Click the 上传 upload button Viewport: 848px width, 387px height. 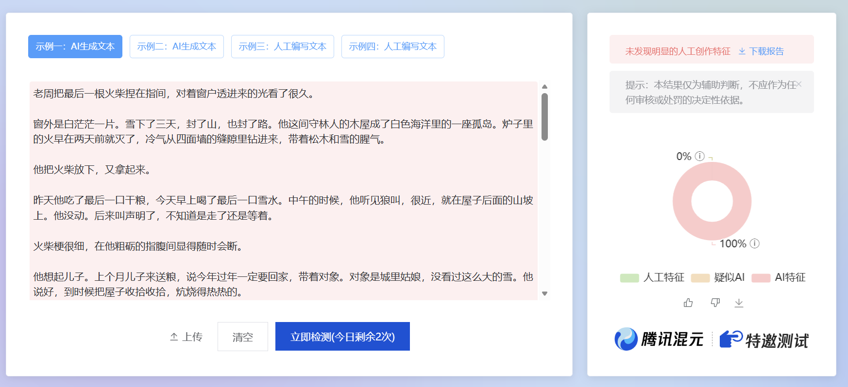[187, 337]
